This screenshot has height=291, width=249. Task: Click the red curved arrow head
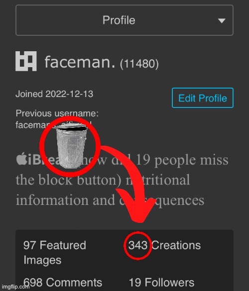[x=136, y=205]
